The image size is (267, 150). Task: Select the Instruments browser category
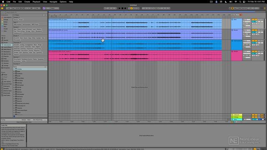7,45
